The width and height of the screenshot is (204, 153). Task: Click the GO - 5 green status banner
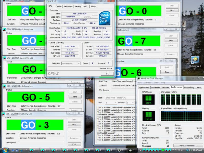click(36, 97)
